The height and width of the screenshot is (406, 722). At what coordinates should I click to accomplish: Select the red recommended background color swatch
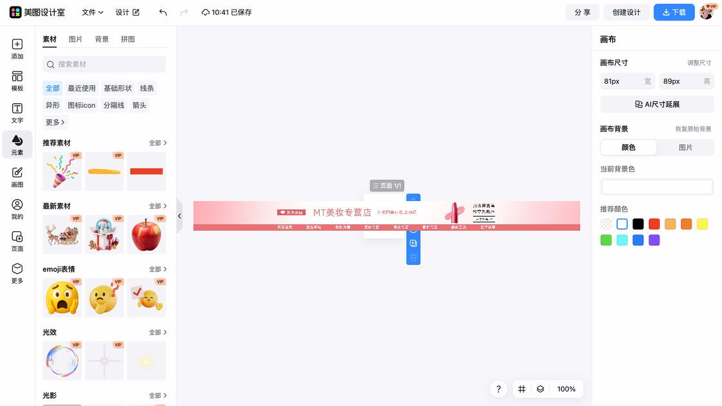point(654,224)
